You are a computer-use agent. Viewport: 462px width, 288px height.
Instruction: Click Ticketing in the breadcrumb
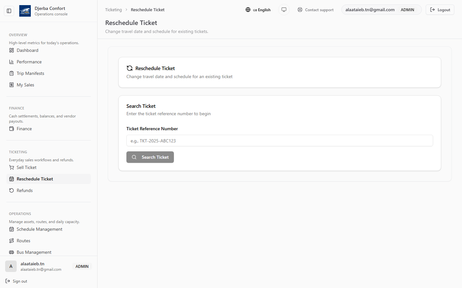tap(114, 10)
